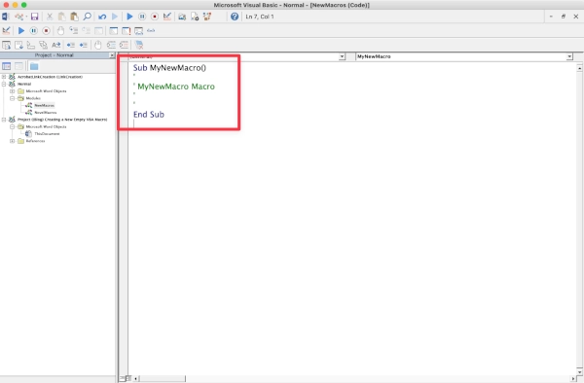584x383 pixels.
Task: Click Reset (stop) in the Debug toolbar
Action: 46,31
